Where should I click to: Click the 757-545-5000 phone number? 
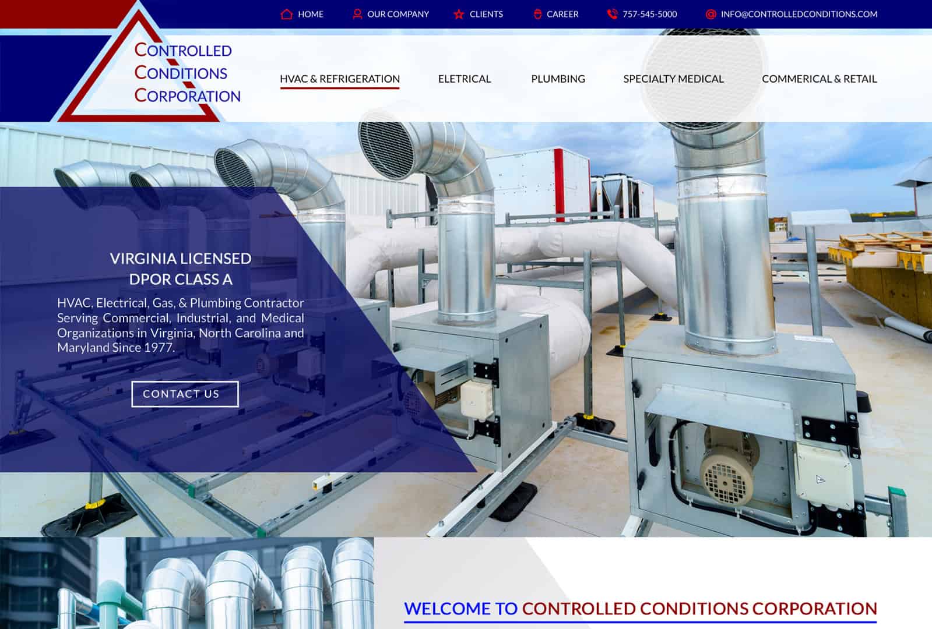click(650, 14)
